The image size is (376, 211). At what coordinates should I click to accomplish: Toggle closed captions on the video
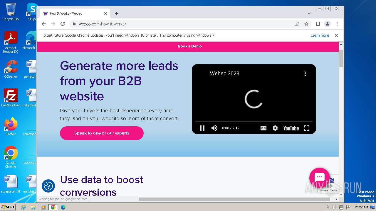(x=263, y=128)
